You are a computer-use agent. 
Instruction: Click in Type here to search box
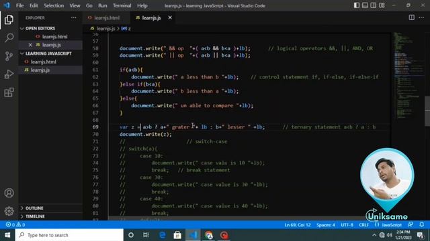(x=69, y=235)
